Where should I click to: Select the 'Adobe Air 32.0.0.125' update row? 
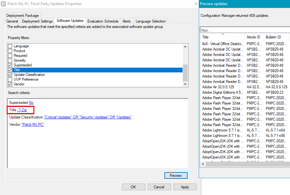point(245,87)
